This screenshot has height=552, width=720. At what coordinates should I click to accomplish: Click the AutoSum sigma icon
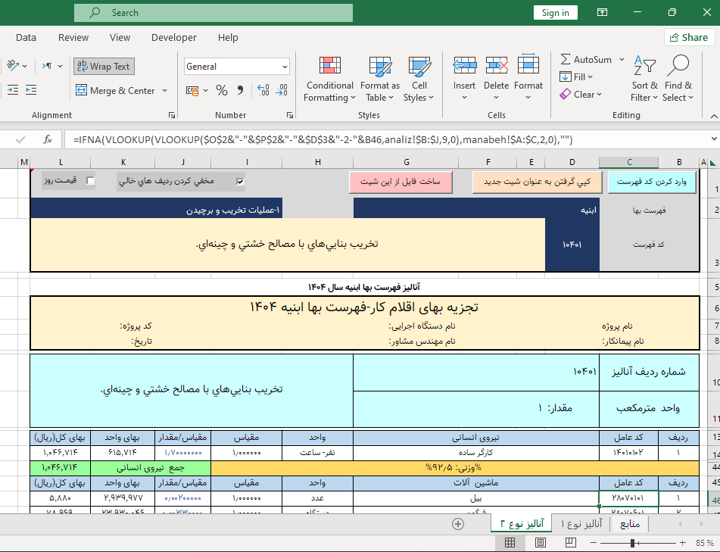click(566, 59)
